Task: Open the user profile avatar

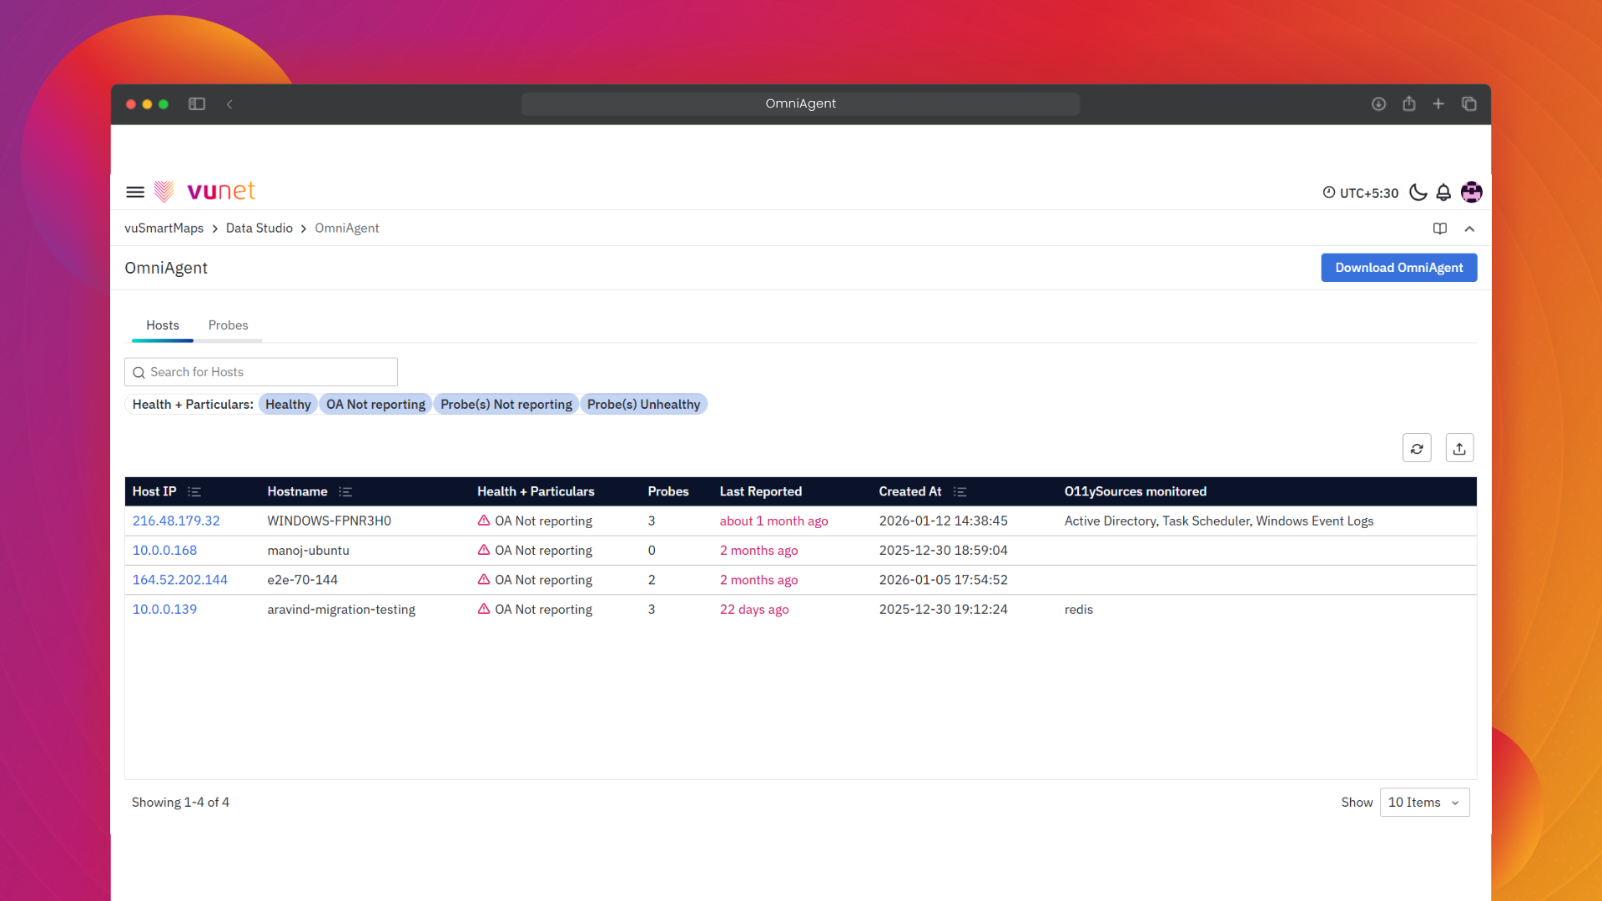Action: click(1472, 193)
